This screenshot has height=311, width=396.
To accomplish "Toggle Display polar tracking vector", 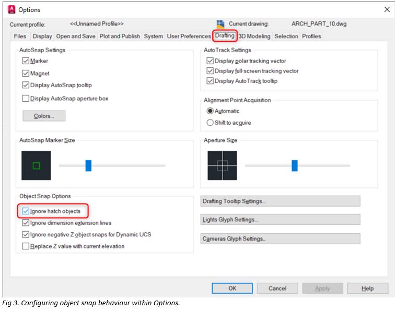I will [210, 61].
